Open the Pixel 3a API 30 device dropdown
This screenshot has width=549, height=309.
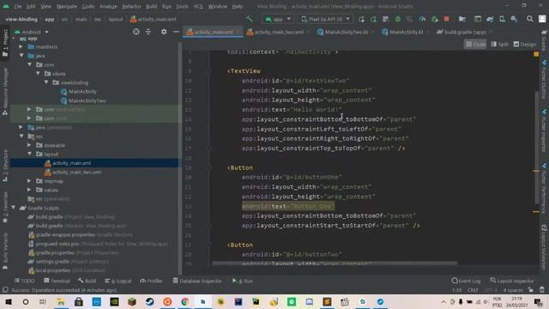pos(326,19)
